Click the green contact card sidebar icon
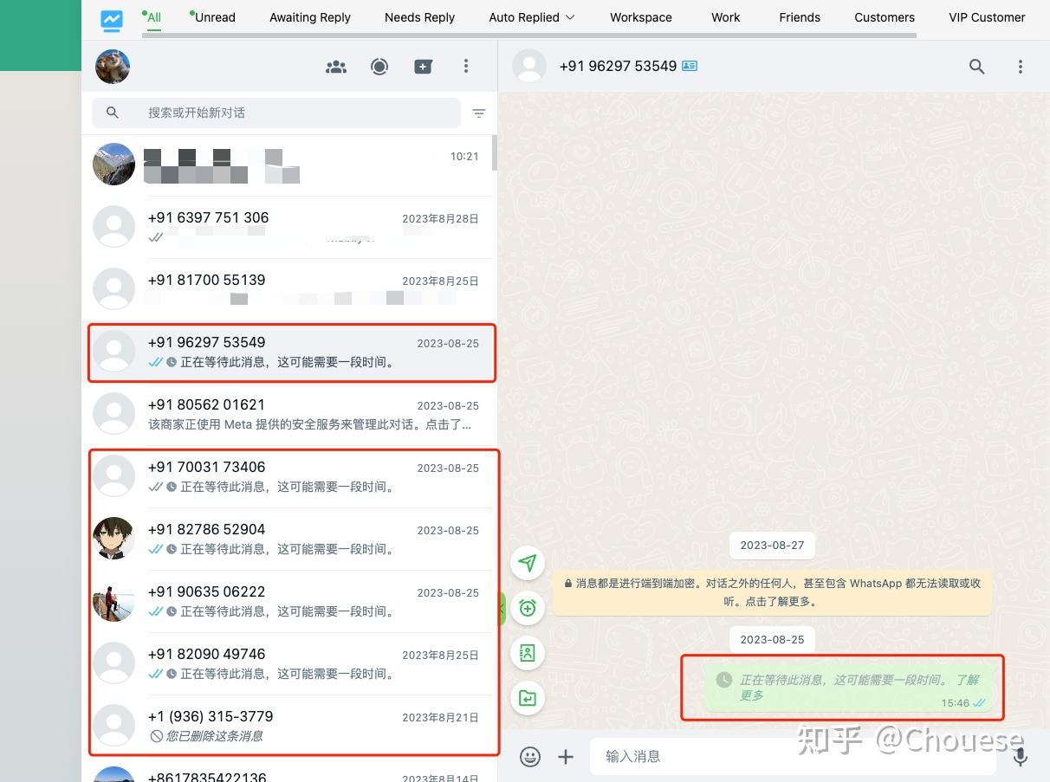The image size is (1050, 782). [x=528, y=653]
